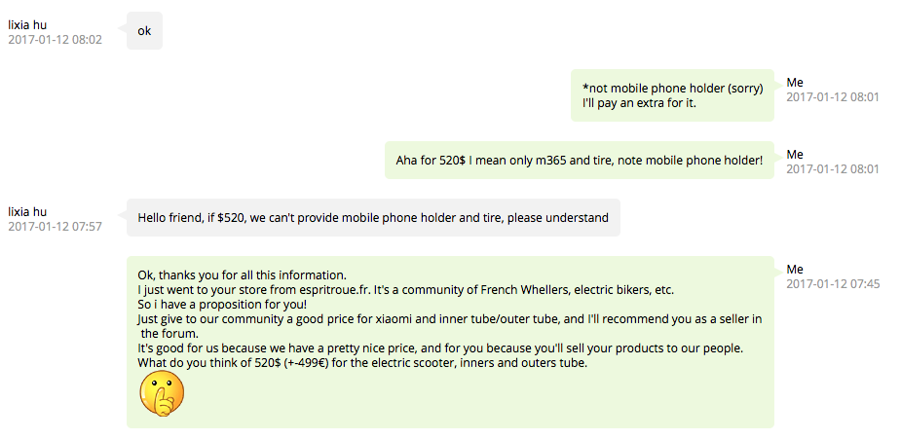This screenshot has height=439, width=901.
Task: Click the esprit​roue.fr text in the long message
Action: click(331, 290)
